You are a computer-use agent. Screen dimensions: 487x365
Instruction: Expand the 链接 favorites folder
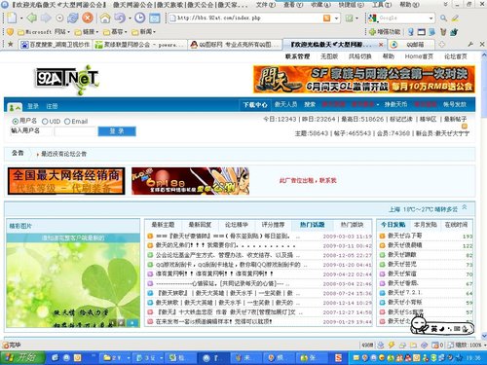[x=87, y=32]
